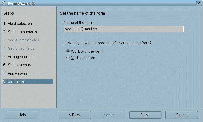Click the 'Add subform fields' step
The image size is (203, 122).
(21, 40)
